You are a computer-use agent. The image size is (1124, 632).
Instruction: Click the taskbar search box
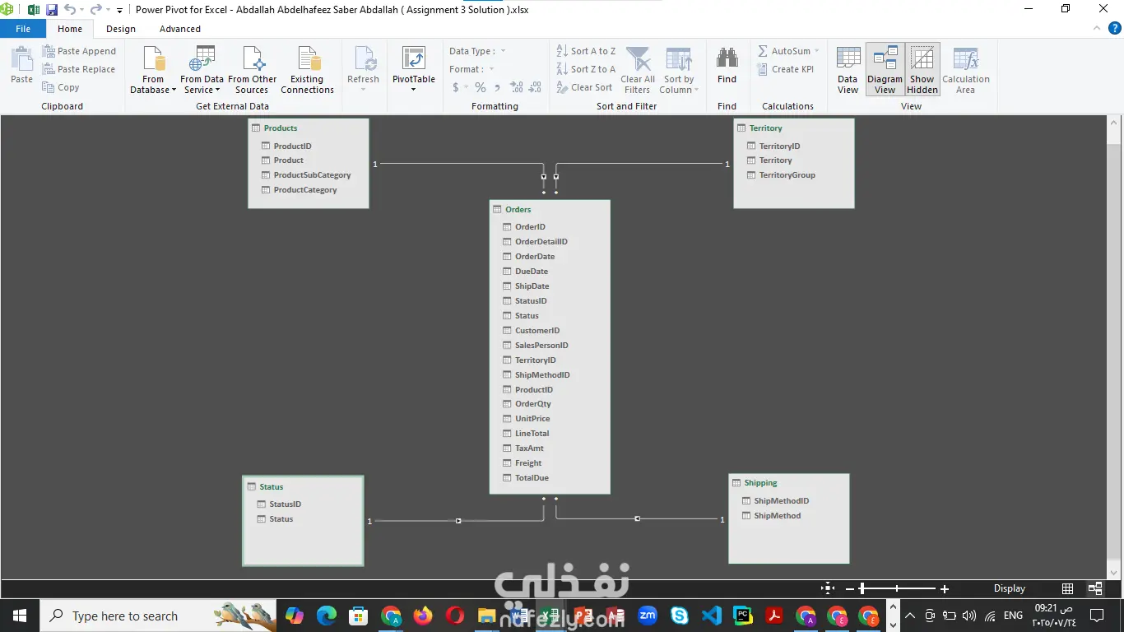point(159,616)
